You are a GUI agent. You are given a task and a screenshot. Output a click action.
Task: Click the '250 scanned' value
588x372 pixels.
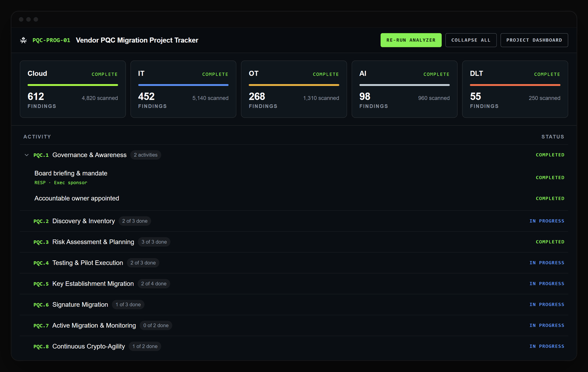click(545, 98)
